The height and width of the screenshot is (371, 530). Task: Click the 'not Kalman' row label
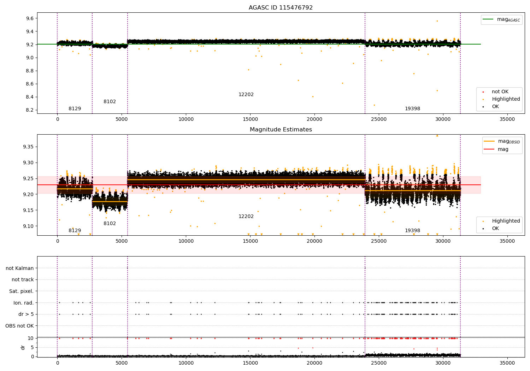(20, 268)
